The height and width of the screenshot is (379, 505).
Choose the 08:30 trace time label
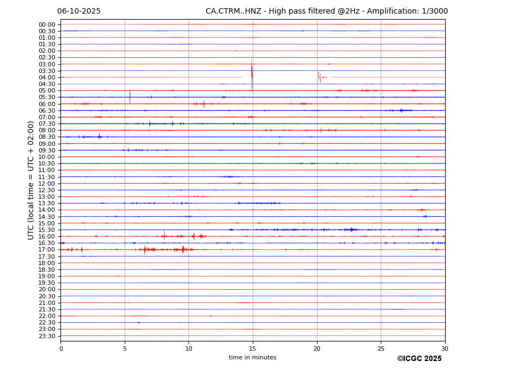[46, 137]
